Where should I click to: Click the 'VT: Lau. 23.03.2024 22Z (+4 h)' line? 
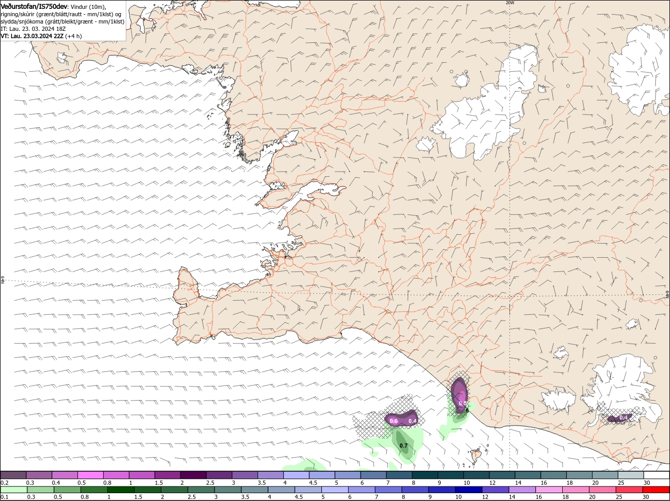coord(41,36)
